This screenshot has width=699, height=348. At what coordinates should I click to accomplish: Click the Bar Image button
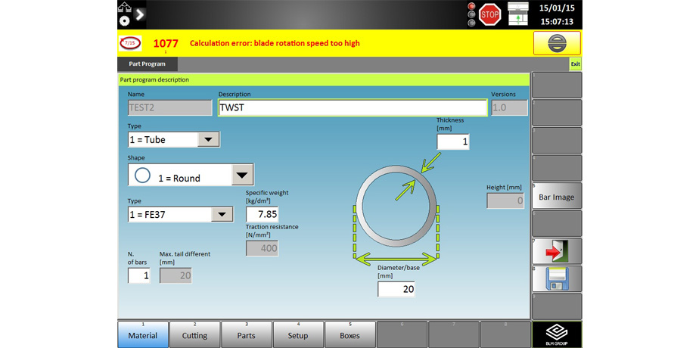point(557,197)
